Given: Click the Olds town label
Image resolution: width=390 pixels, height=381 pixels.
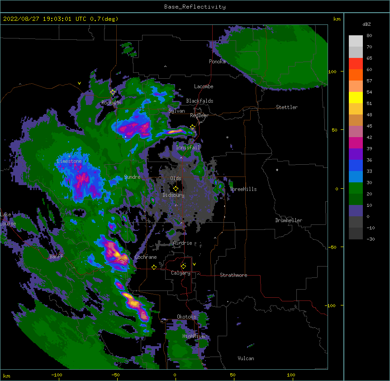Looking at the screenshot, I should coord(176,178).
